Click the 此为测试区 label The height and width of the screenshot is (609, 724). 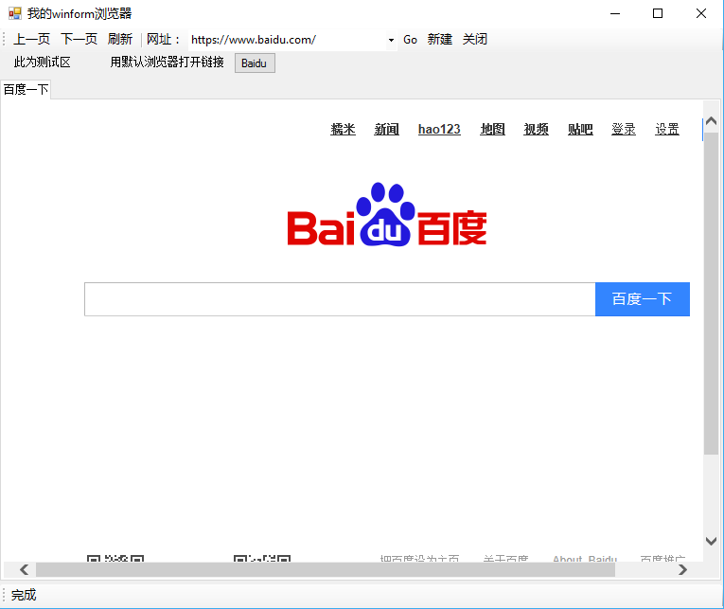42,62
